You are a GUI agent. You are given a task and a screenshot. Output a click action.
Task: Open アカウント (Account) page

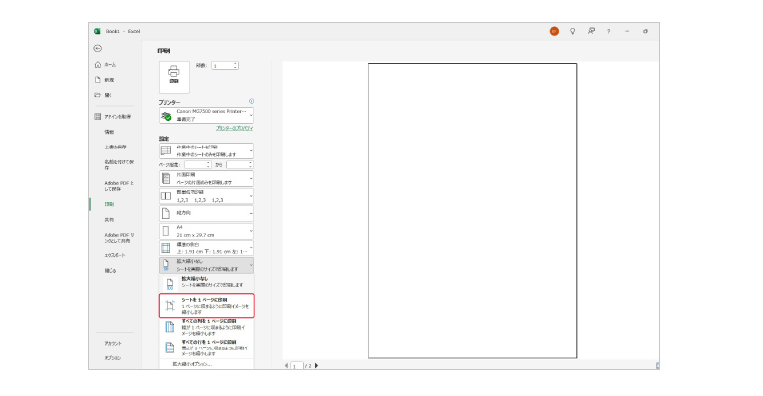click(113, 344)
